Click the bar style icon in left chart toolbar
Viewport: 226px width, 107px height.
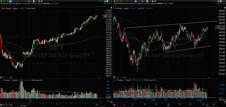click(31, 1)
